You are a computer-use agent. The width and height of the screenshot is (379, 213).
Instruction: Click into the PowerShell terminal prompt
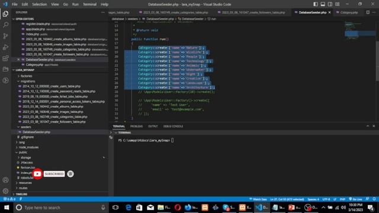[x=172, y=140]
